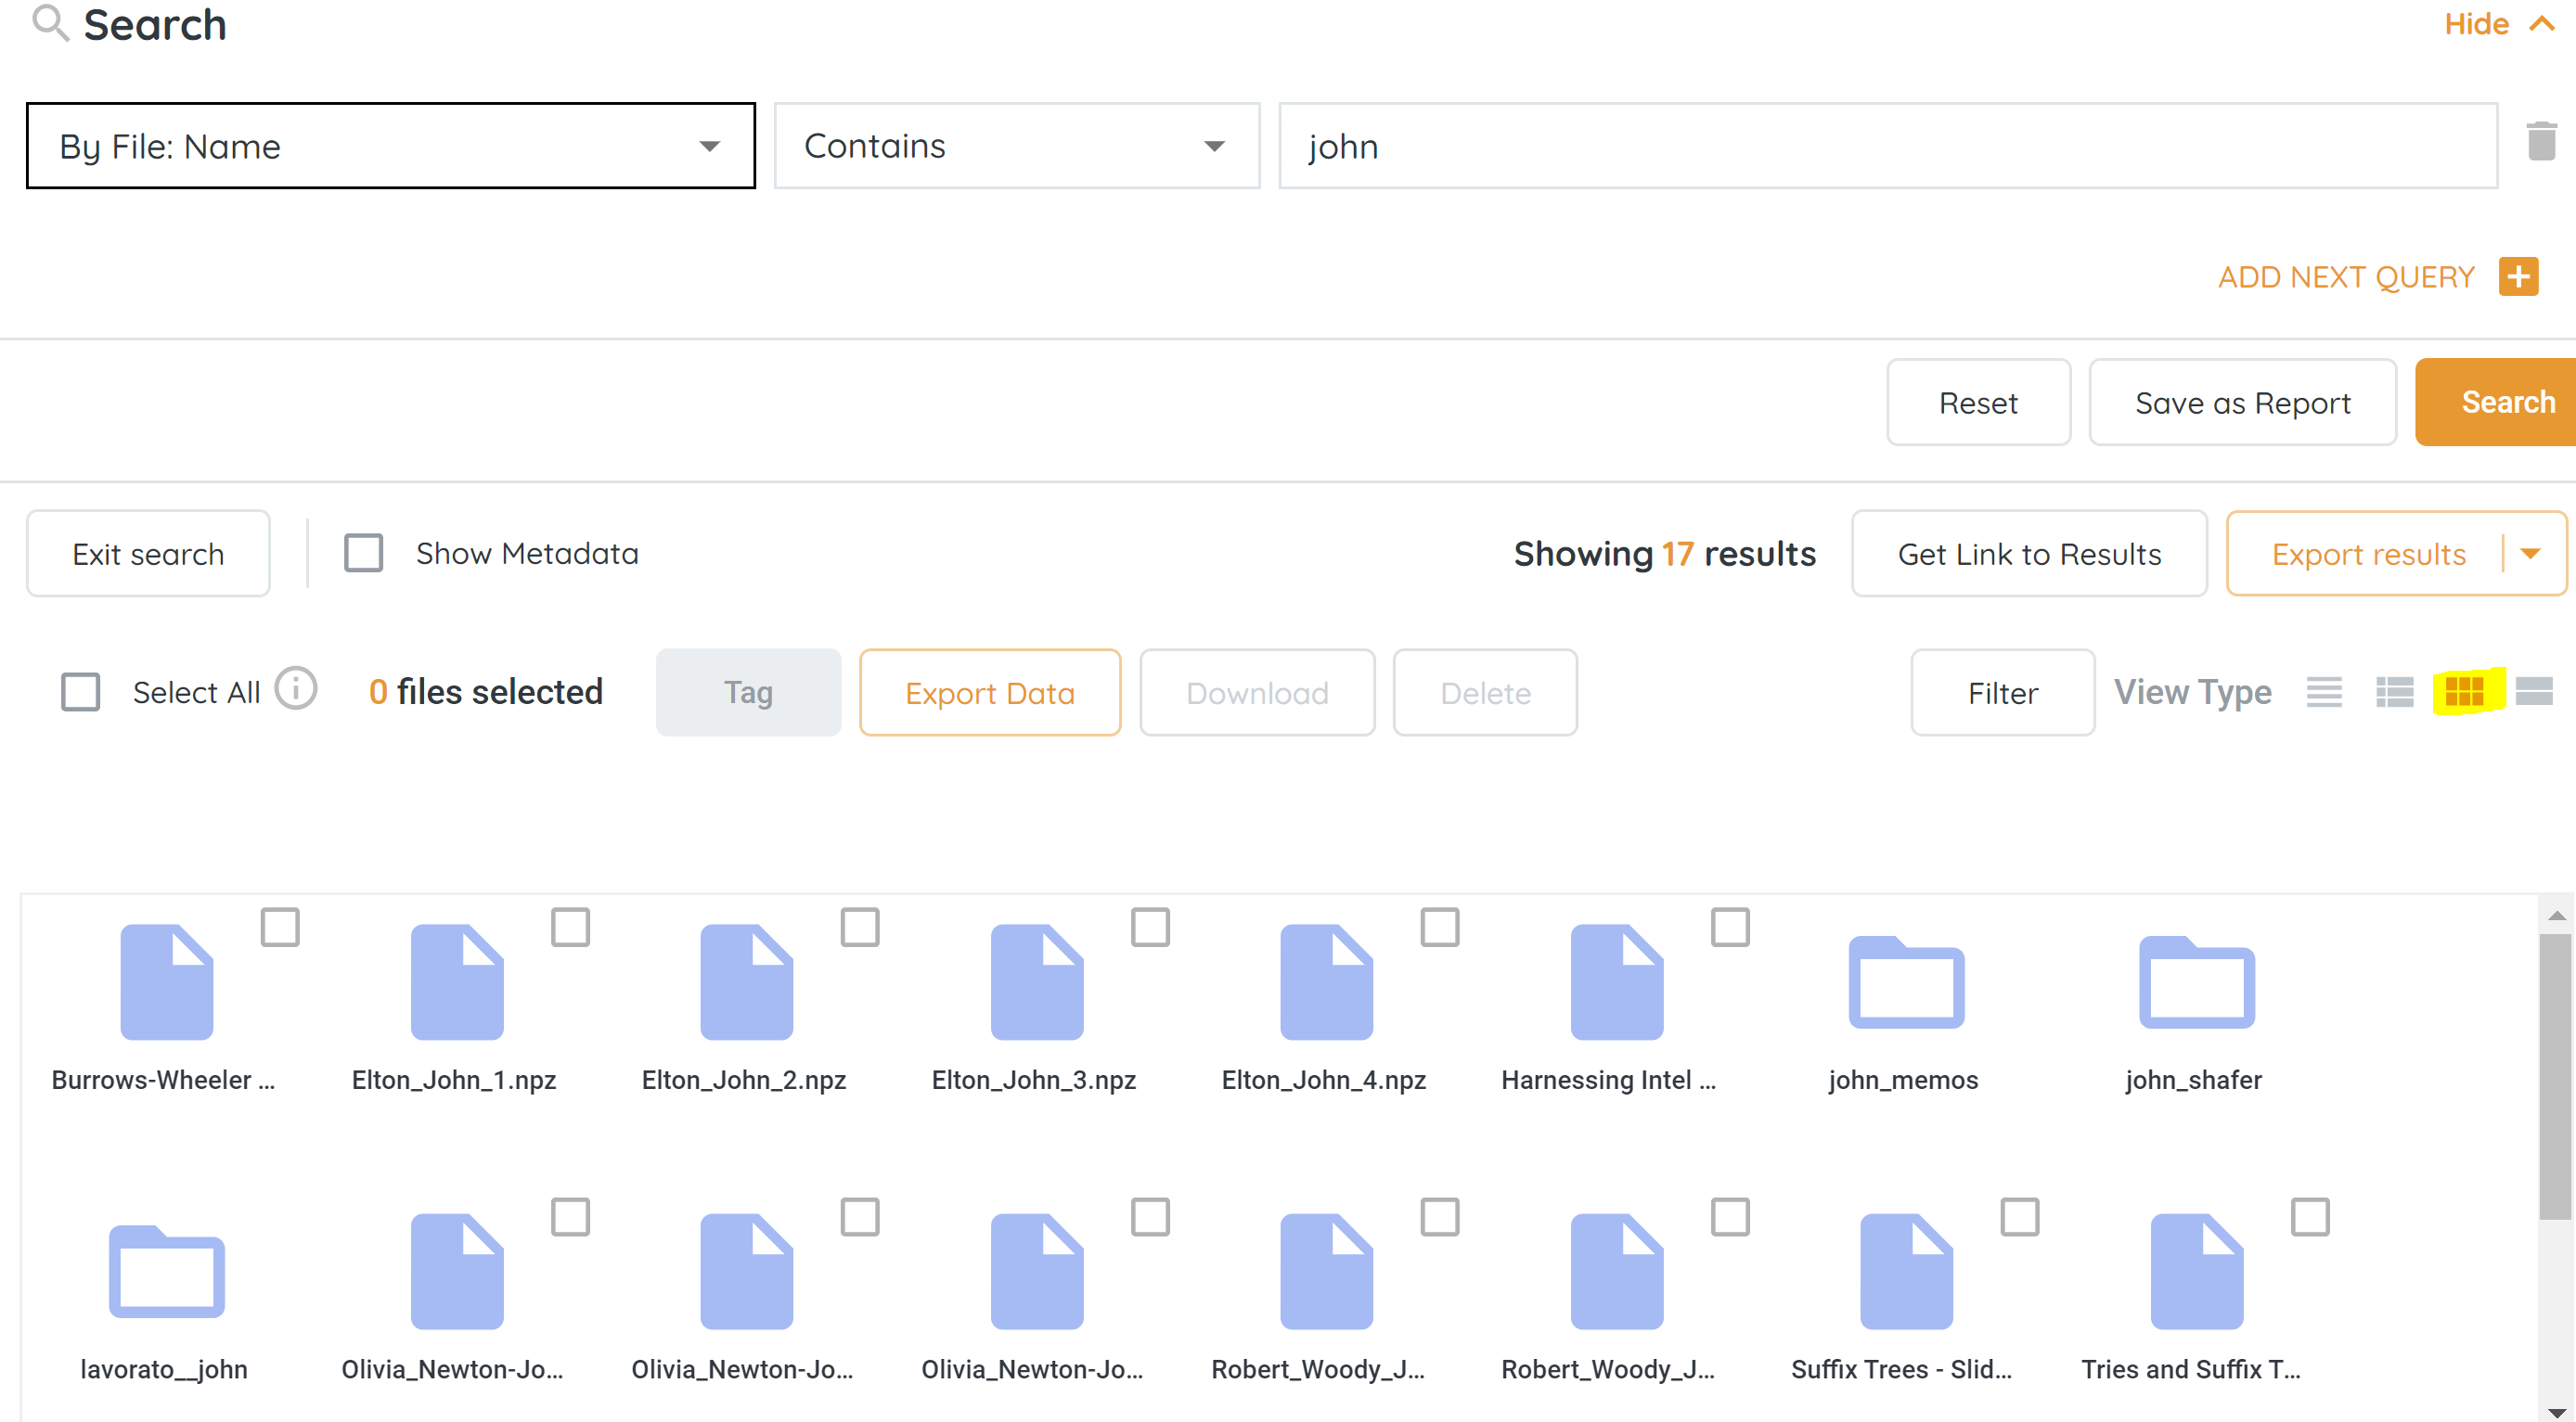2576x1422 pixels.
Task: Open the lavorato__john folder icon
Action: click(166, 1272)
